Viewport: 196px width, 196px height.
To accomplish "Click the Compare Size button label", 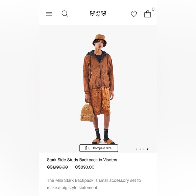I will click(x=102, y=148).
